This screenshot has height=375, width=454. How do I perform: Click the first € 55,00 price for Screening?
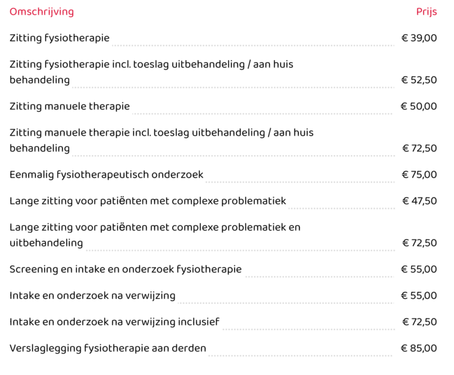(x=419, y=269)
